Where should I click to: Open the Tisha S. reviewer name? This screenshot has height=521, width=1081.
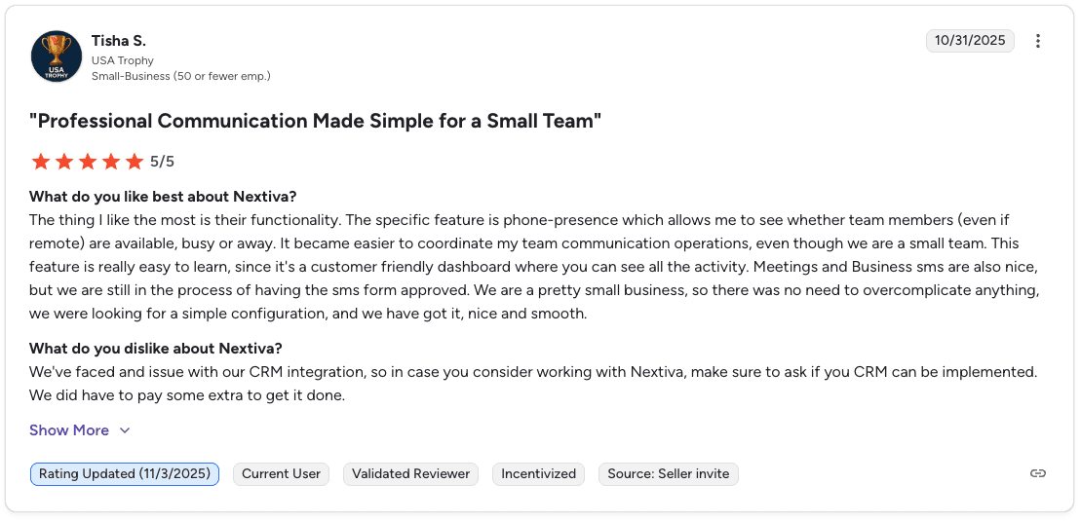click(119, 41)
